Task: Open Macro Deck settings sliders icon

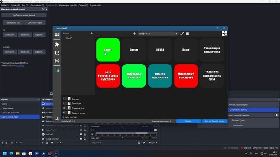Action: coord(57,119)
